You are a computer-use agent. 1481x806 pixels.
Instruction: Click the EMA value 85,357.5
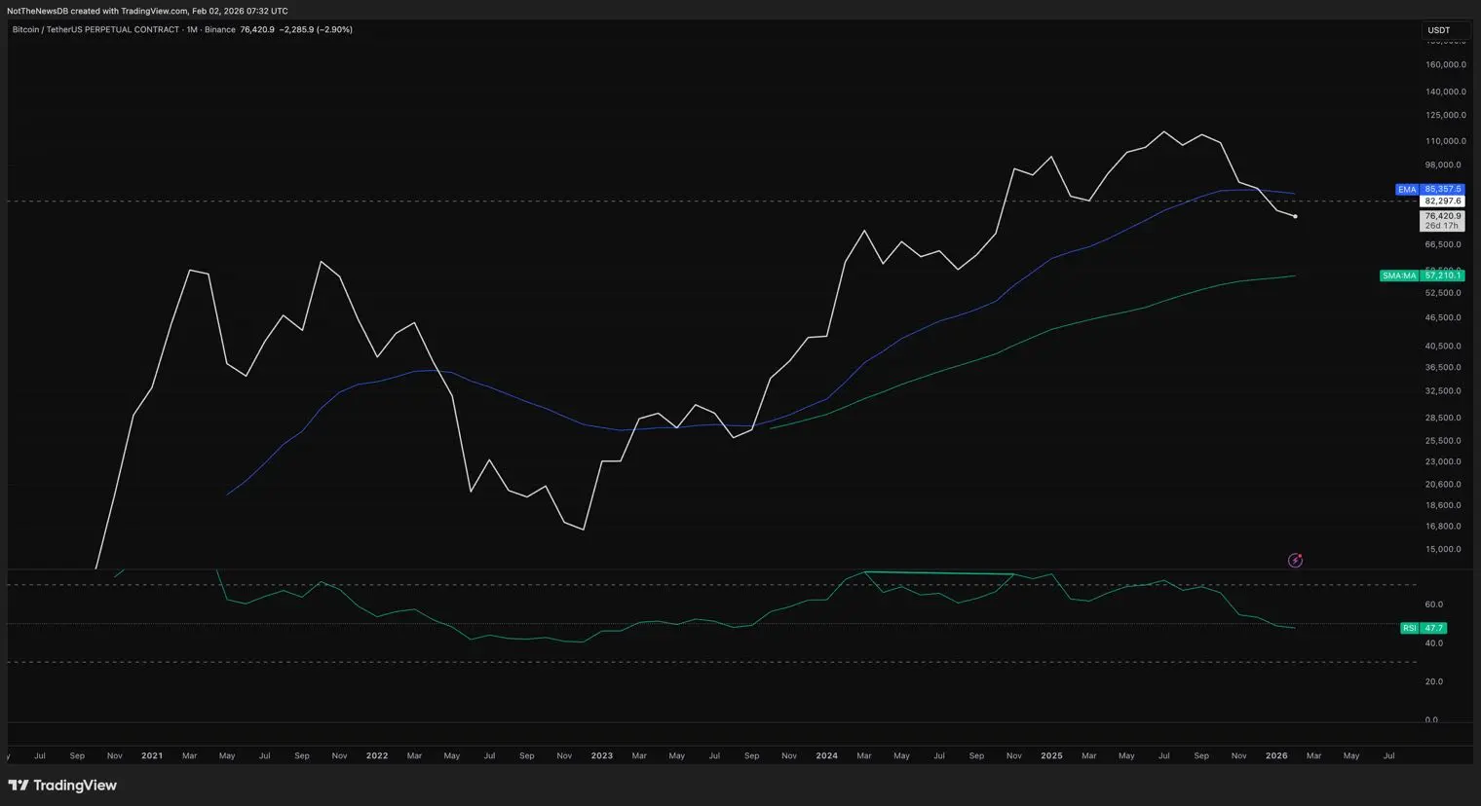click(x=1443, y=190)
